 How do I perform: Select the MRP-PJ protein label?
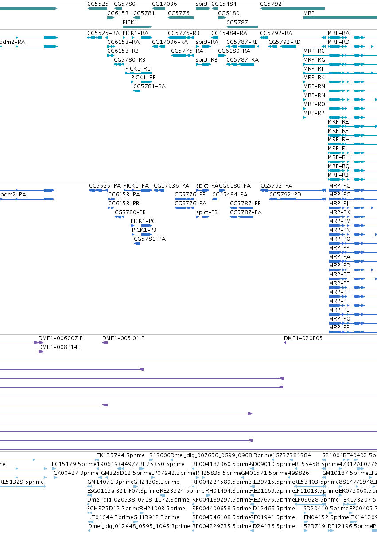339,204
